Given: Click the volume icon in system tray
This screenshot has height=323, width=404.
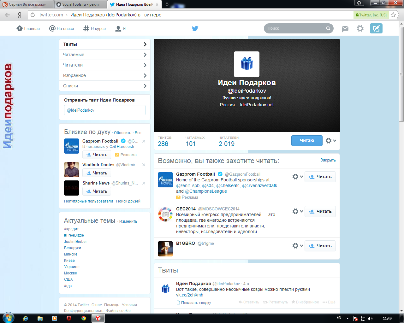Looking at the screenshot, I should pos(370,318).
